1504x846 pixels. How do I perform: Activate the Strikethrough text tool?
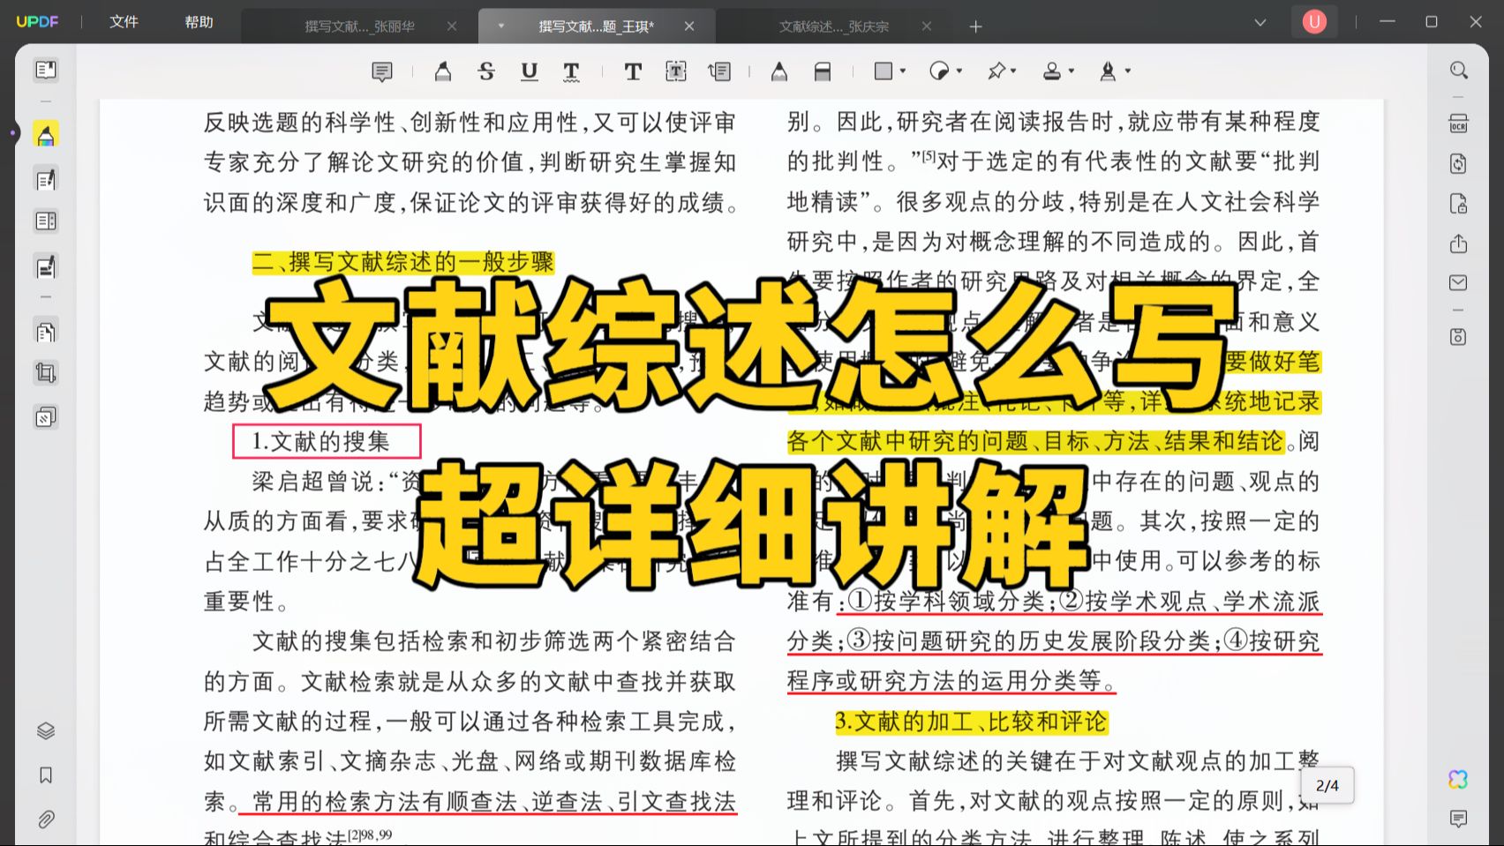pyautogui.click(x=486, y=71)
